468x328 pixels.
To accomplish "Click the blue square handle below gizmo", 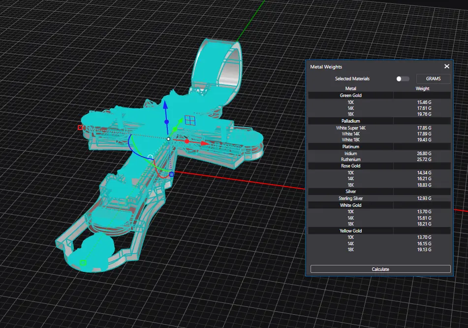I will (171, 174).
